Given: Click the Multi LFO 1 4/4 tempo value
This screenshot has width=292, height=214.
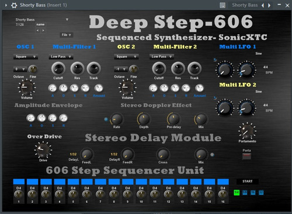Looking at the screenshot, I should (x=265, y=67).
